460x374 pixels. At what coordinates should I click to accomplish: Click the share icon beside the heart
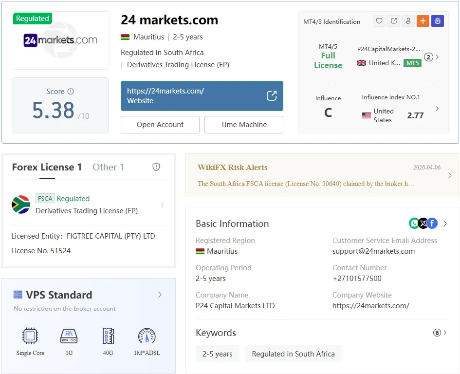click(394, 21)
